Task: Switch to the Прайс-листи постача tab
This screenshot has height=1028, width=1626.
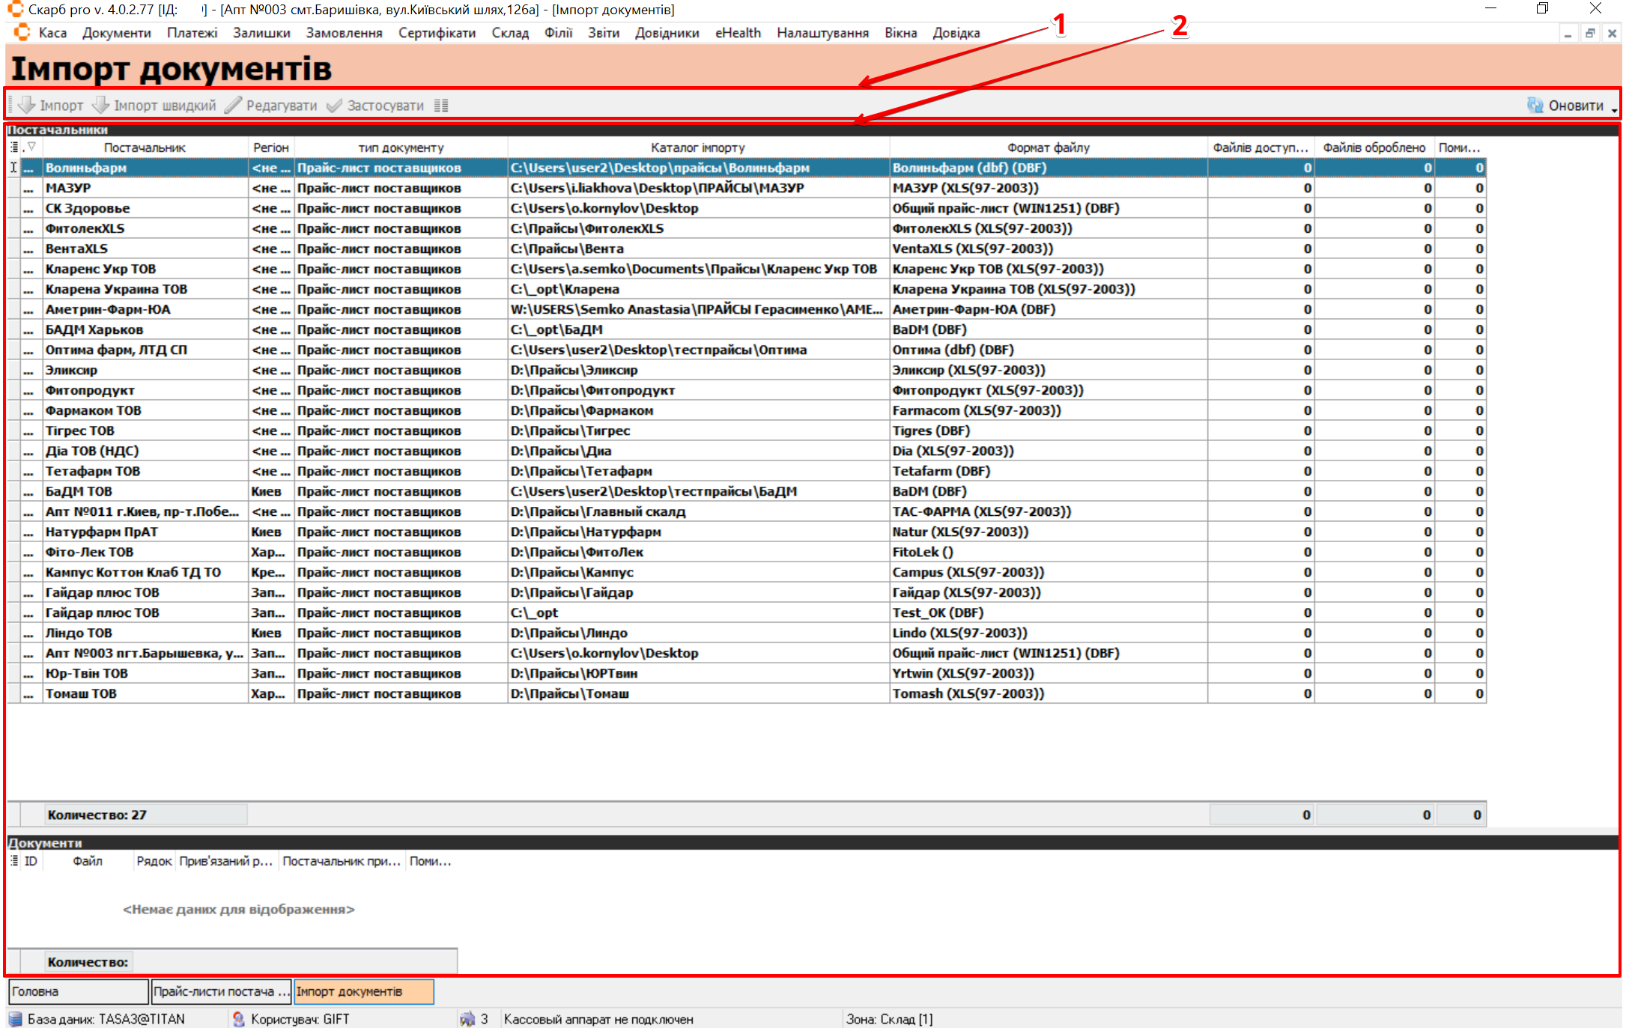Action: tap(221, 991)
